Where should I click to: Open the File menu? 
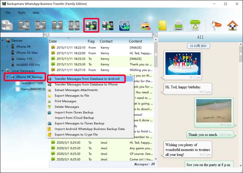pyautogui.click(x=8, y=13)
